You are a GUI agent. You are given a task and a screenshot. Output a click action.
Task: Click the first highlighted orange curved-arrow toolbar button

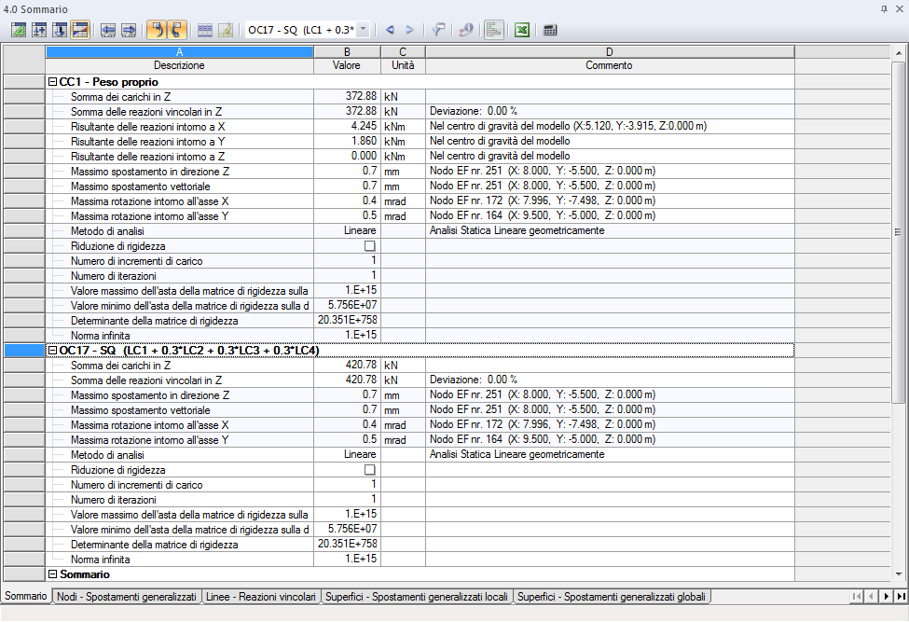tap(157, 30)
